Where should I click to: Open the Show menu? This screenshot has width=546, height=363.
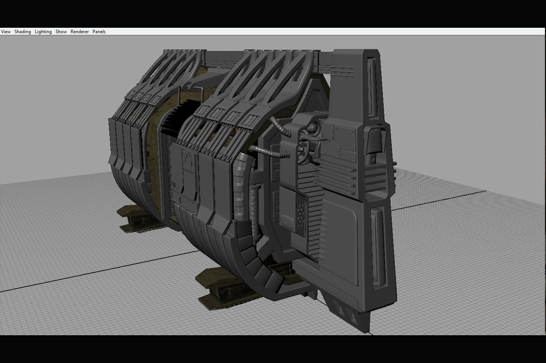point(61,31)
